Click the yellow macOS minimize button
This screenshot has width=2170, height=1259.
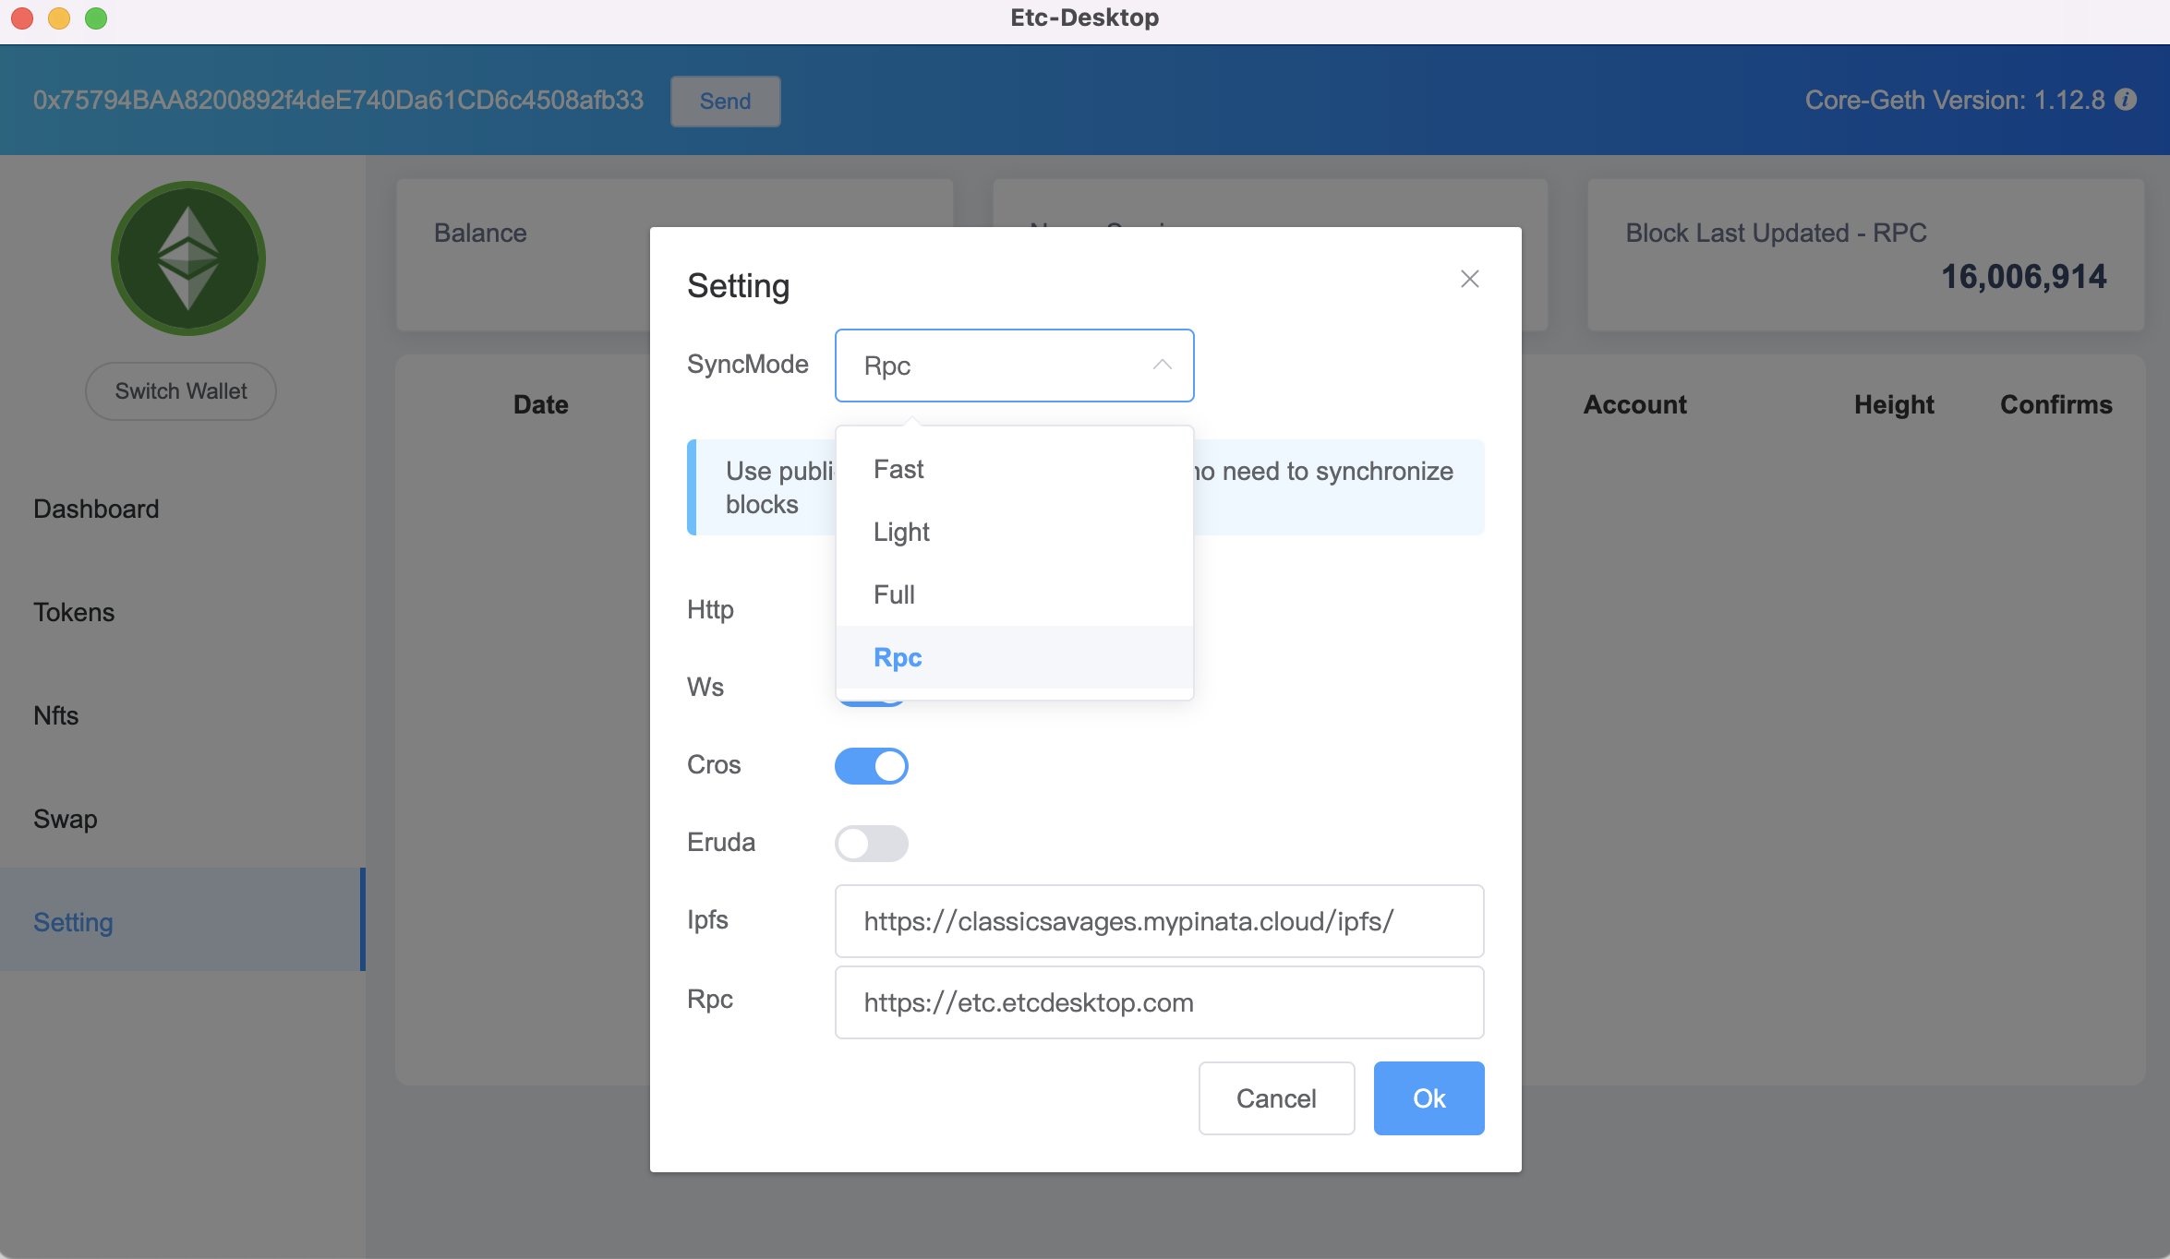click(x=59, y=18)
